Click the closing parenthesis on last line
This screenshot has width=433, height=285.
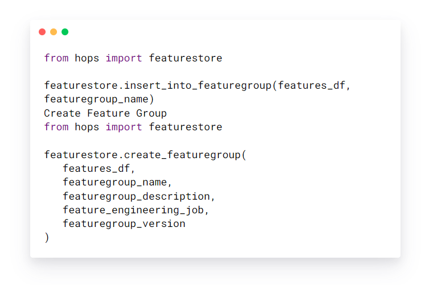[47, 238]
